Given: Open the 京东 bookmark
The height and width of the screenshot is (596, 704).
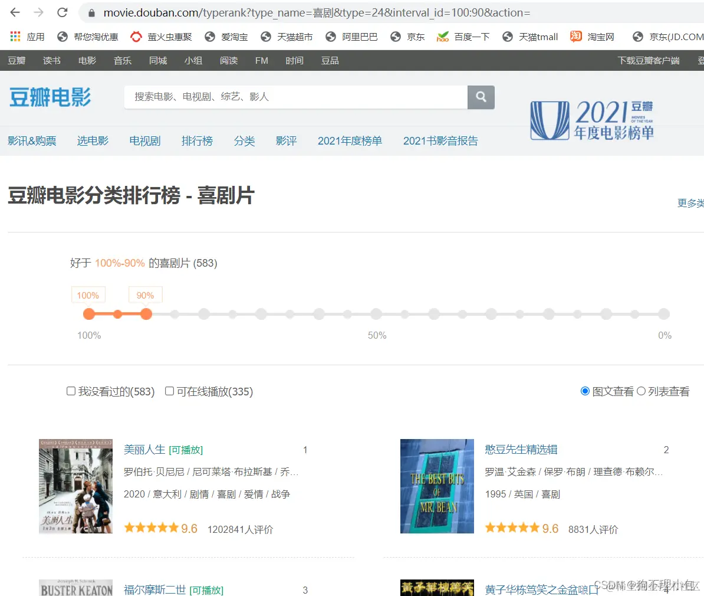Looking at the screenshot, I should [x=407, y=37].
